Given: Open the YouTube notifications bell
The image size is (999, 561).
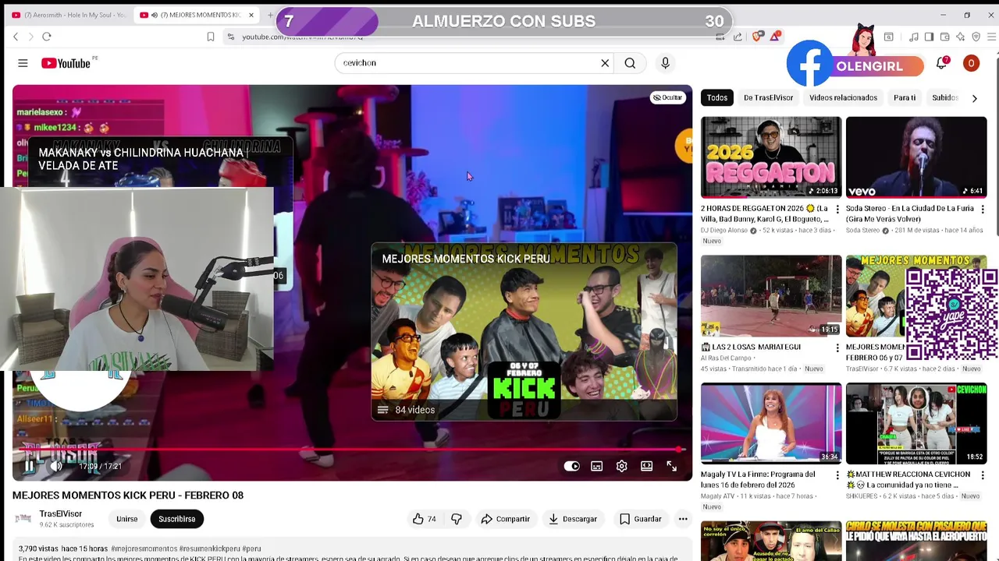Looking at the screenshot, I should coord(942,63).
